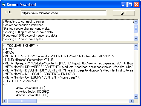Click the 'A:link {color:#003399}' line

31,88
